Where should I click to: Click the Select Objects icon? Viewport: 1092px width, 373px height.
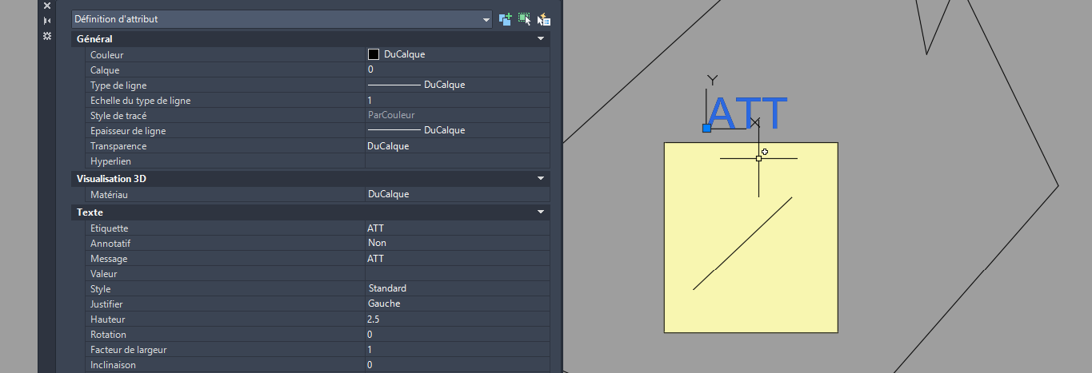pos(525,19)
